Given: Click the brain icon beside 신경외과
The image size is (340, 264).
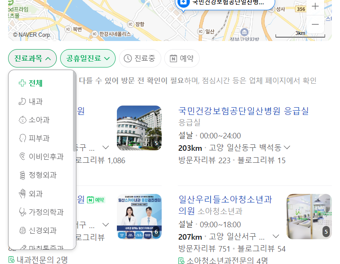Looking at the screenshot, I should click(22, 230).
